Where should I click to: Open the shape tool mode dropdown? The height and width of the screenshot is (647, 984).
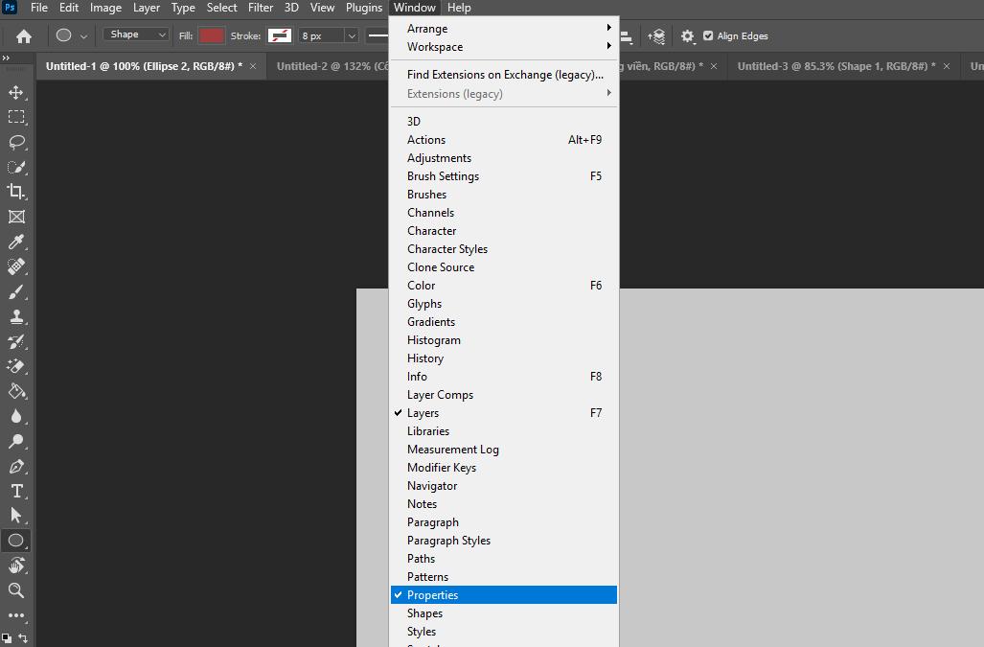click(x=134, y=34)
